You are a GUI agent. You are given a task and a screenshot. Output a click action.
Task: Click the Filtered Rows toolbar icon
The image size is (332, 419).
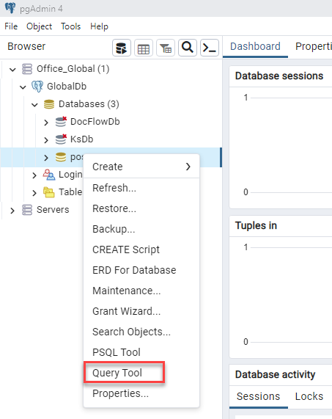click(x=166, y=48)
